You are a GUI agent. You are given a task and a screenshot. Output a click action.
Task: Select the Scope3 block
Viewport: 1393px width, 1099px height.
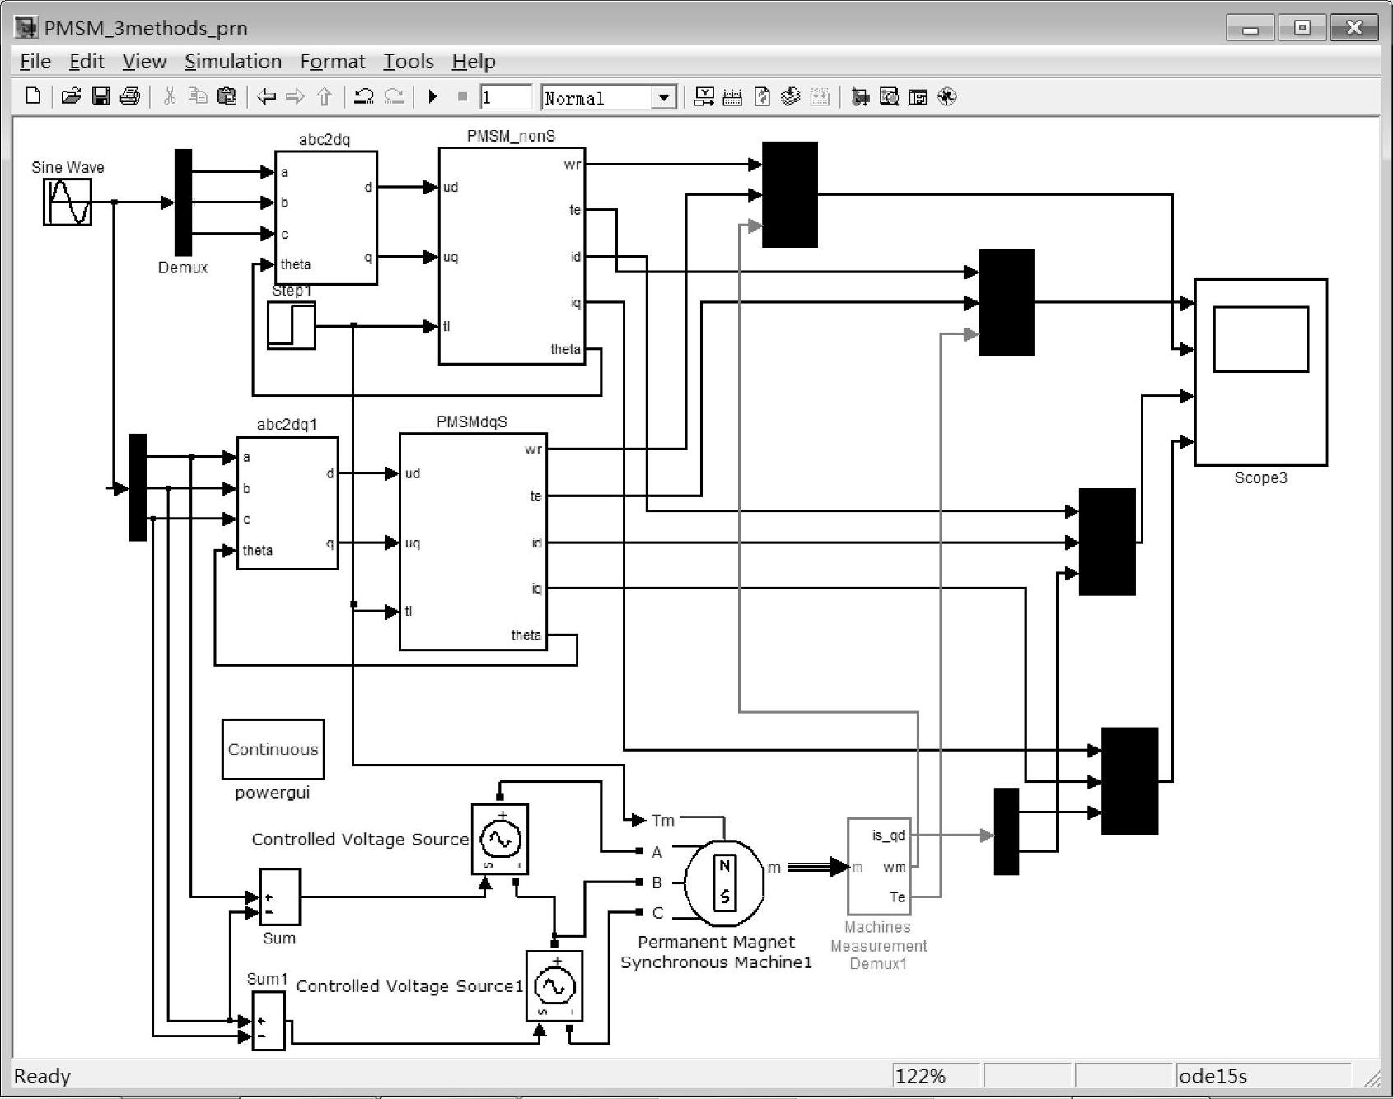1260,372
